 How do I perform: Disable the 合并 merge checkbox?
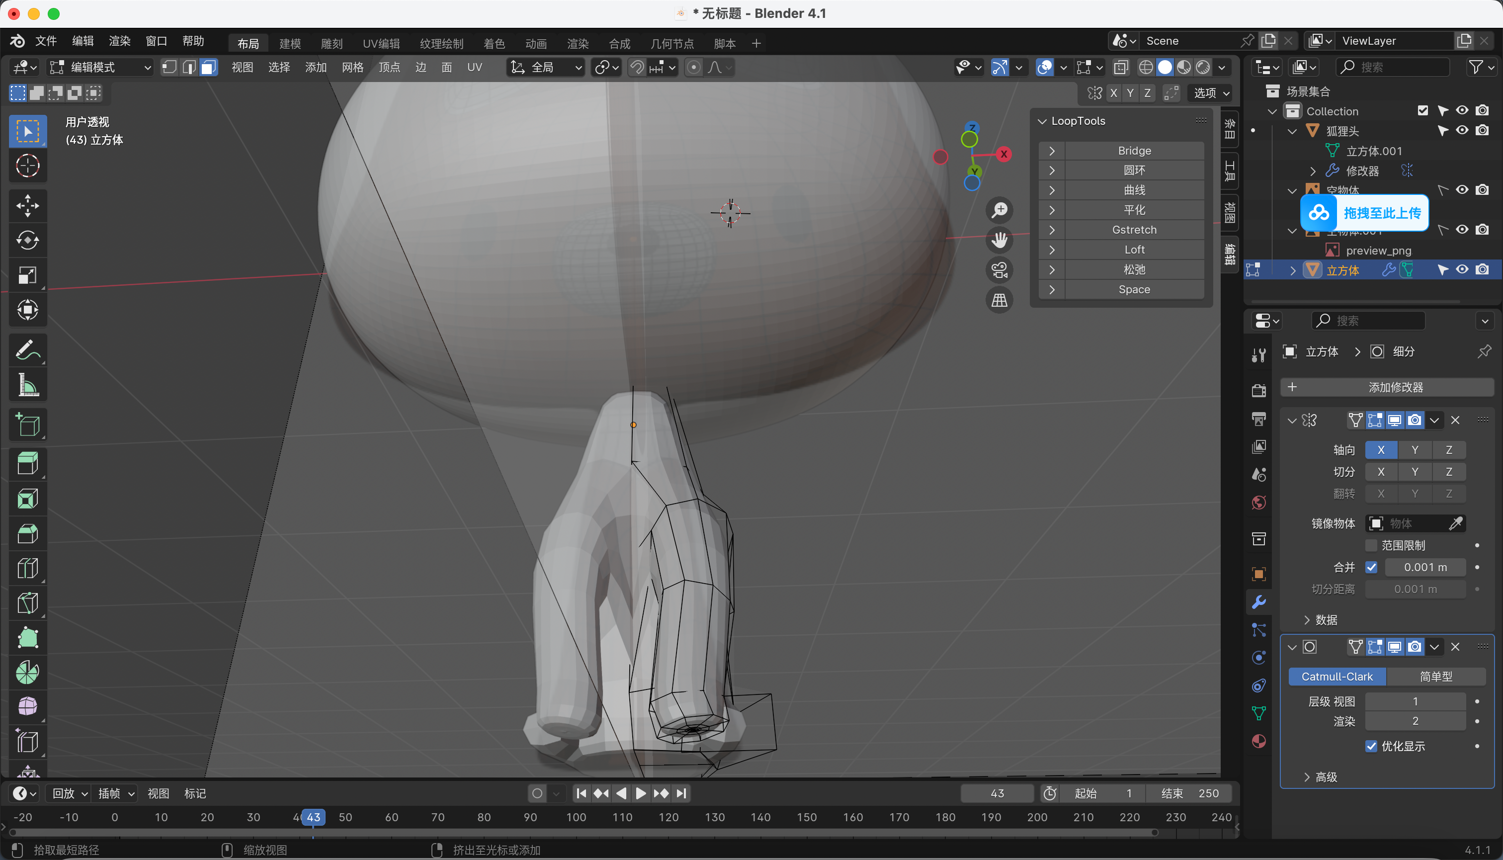click(1371, 567)
